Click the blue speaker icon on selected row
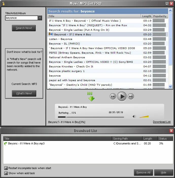Viewport: 175px width, 178px height. click(x=52, y=34)
